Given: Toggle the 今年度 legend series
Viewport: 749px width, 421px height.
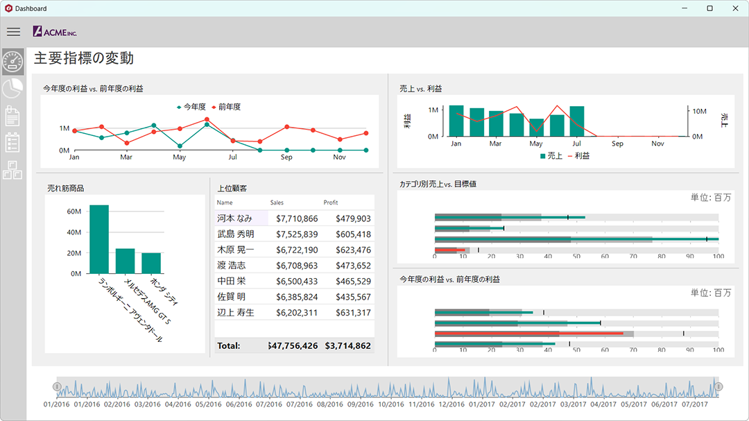Looking at the screenshot, I should pyautogui.click(x=191, y=107).
